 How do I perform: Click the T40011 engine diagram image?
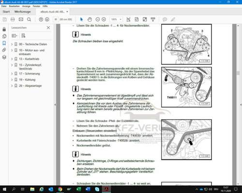[186, 87]
